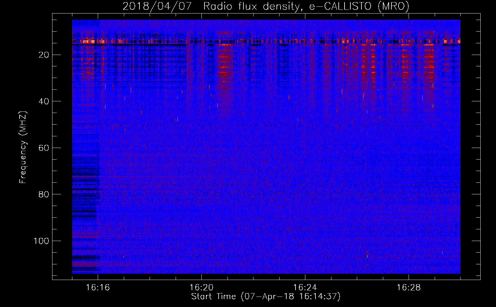Click the 60 frequency tick label
This screenshot has width=496, height=307.
pyautogui.click(x=44, y=148)
